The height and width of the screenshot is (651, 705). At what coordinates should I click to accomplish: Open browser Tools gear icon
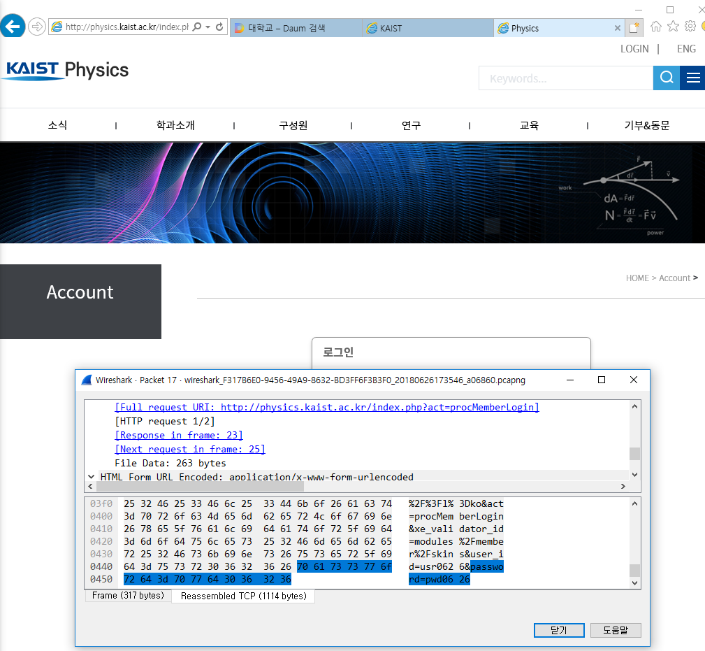click(x=690, y=26)
